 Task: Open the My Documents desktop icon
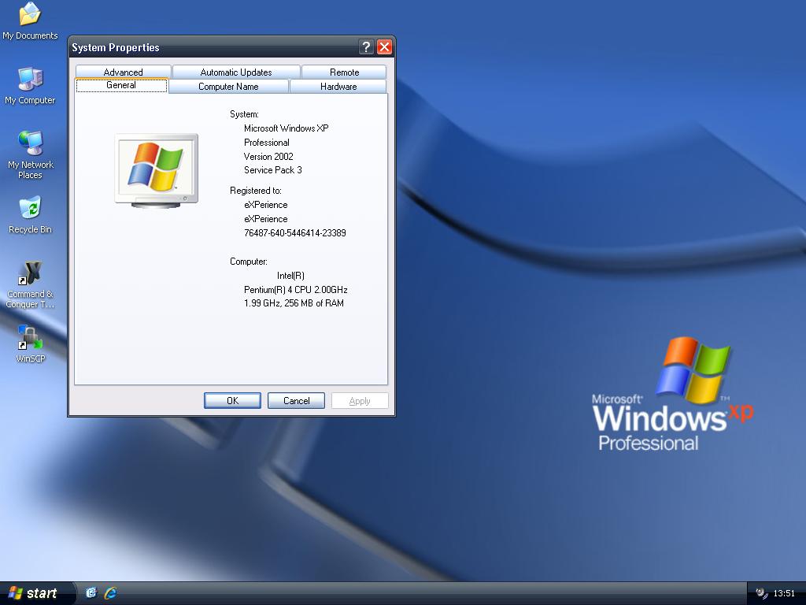click(30, 15)
